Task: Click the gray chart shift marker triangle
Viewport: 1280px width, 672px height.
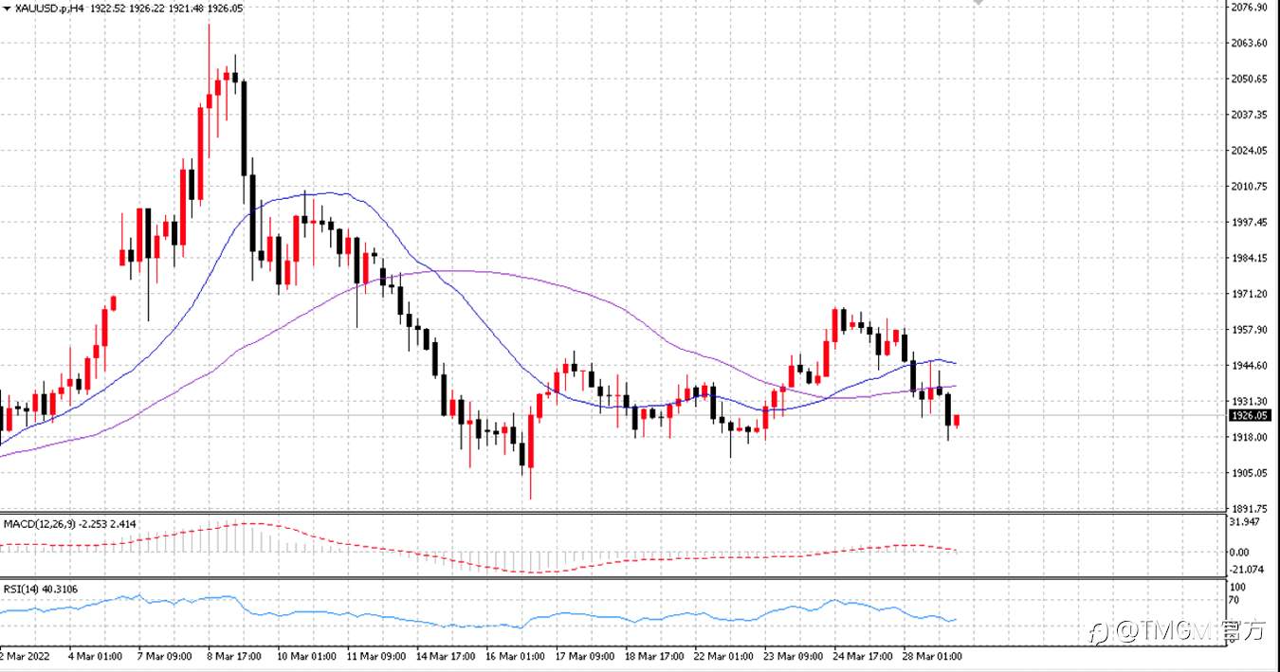Action: (980, 4)
